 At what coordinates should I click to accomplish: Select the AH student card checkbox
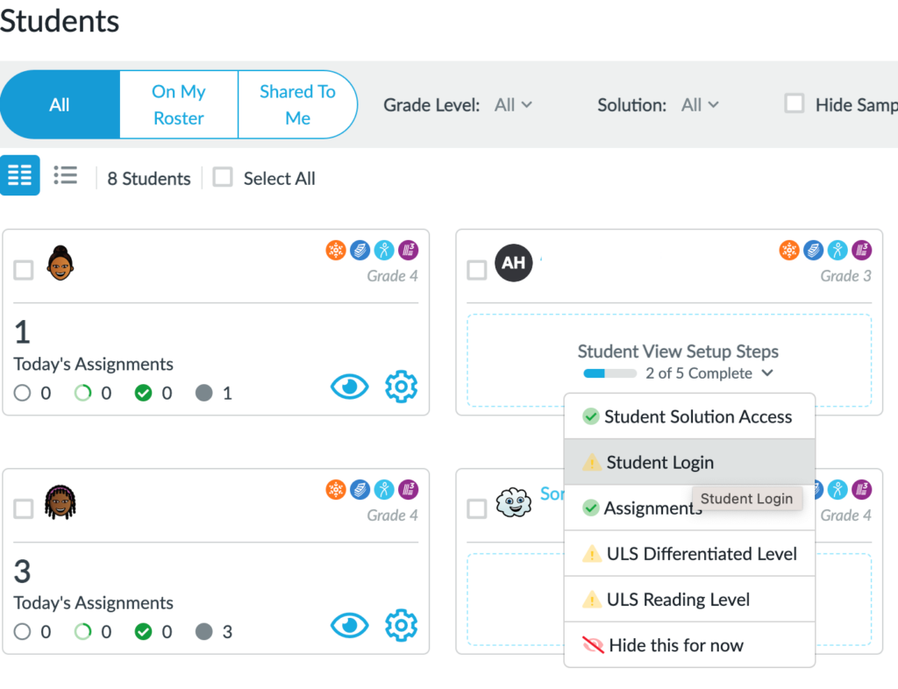click(476, 270)
